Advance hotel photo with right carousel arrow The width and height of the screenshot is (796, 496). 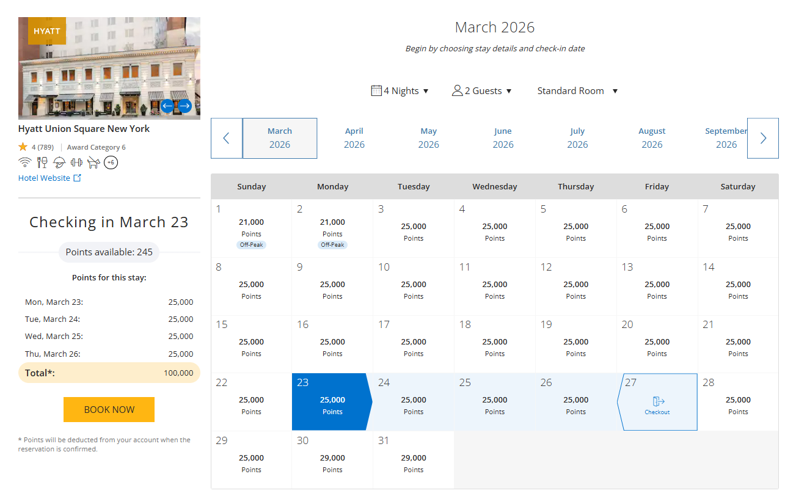pos(185,105)
